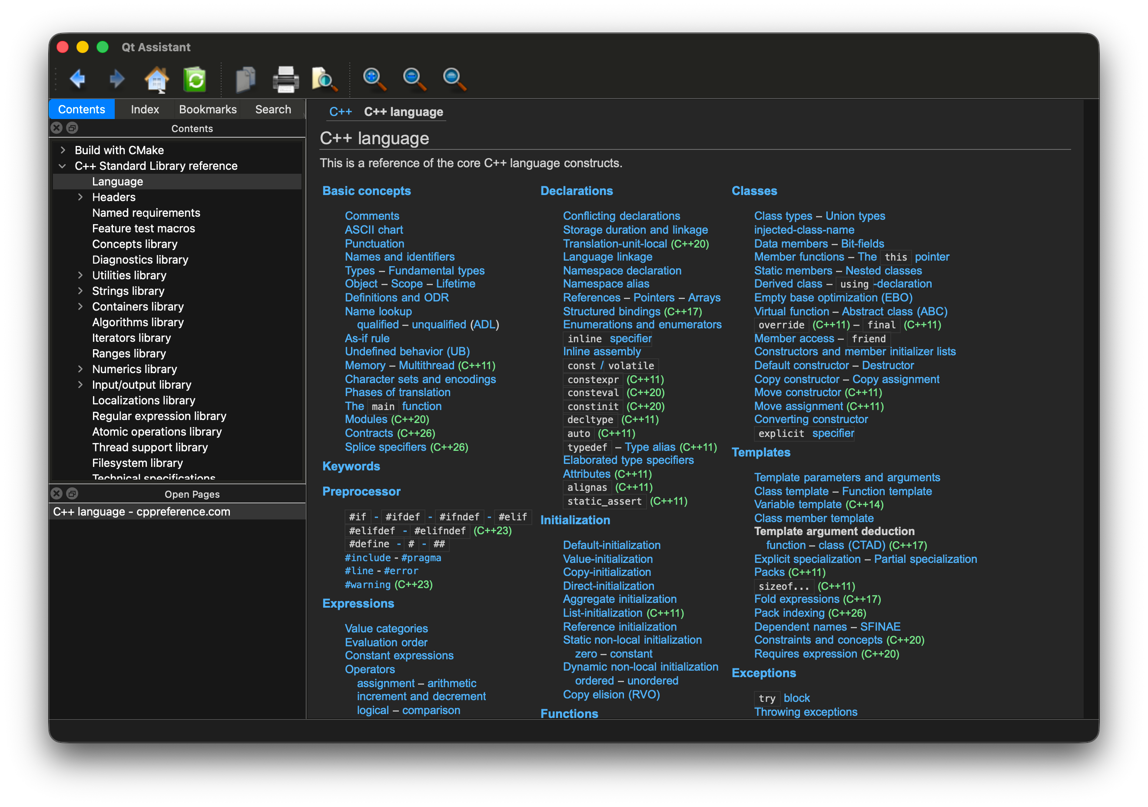Follow the Copy elision (RVO) link

click(x=611, y=695)
